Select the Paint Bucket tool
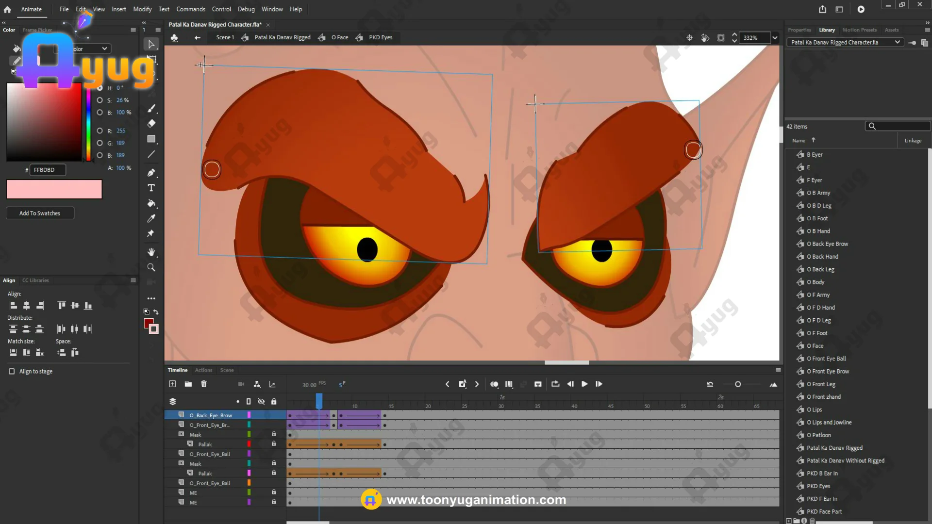 click(x=151, y=203)
